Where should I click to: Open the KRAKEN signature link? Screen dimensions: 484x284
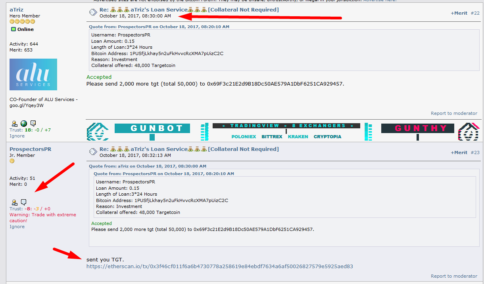[298, 137]
